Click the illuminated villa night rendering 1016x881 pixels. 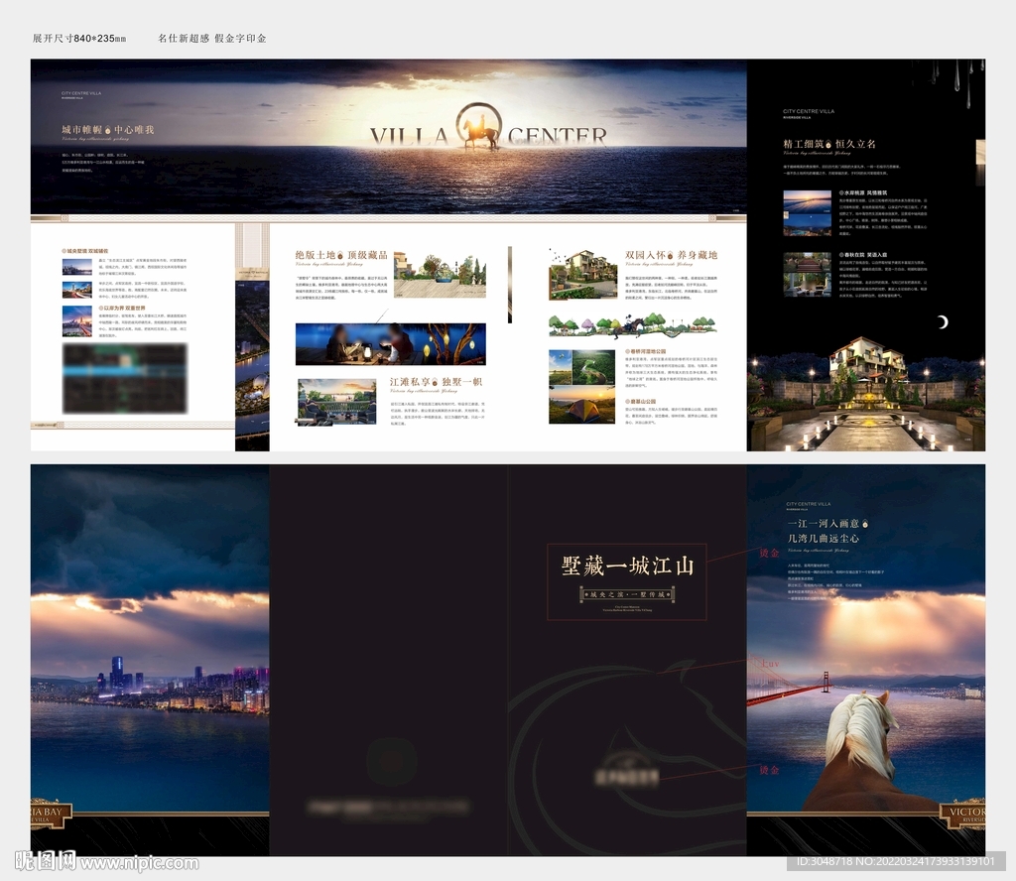coord(866,393)
